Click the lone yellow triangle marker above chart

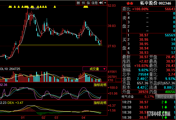(55, 6)
